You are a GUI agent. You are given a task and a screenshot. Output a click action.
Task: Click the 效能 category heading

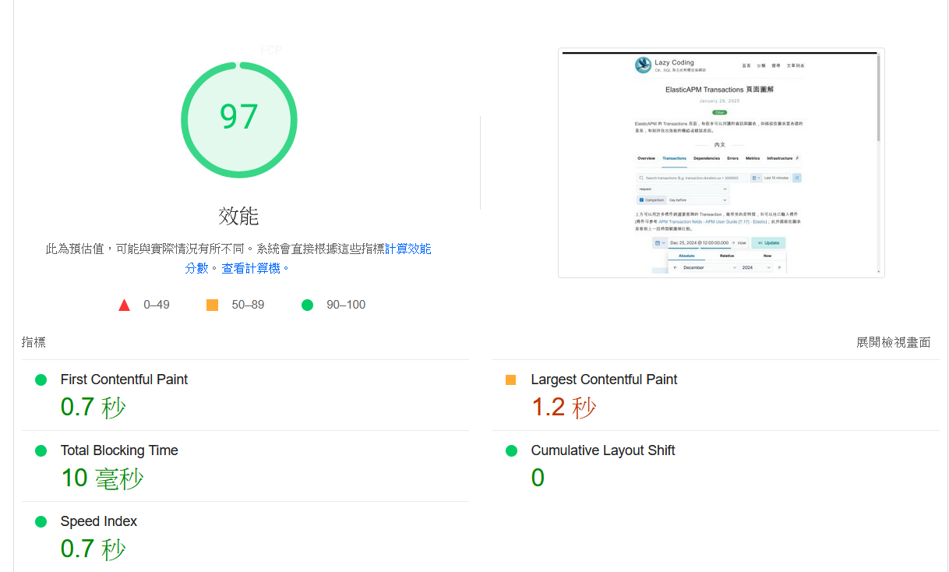tap(238, 216)
